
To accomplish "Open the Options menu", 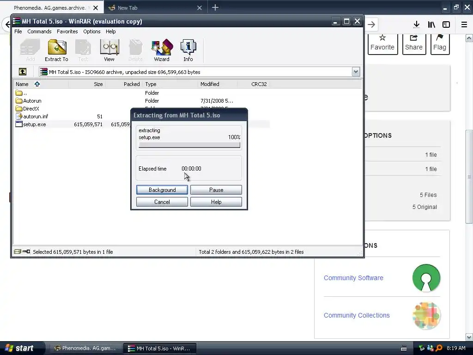I will [92, 31].
